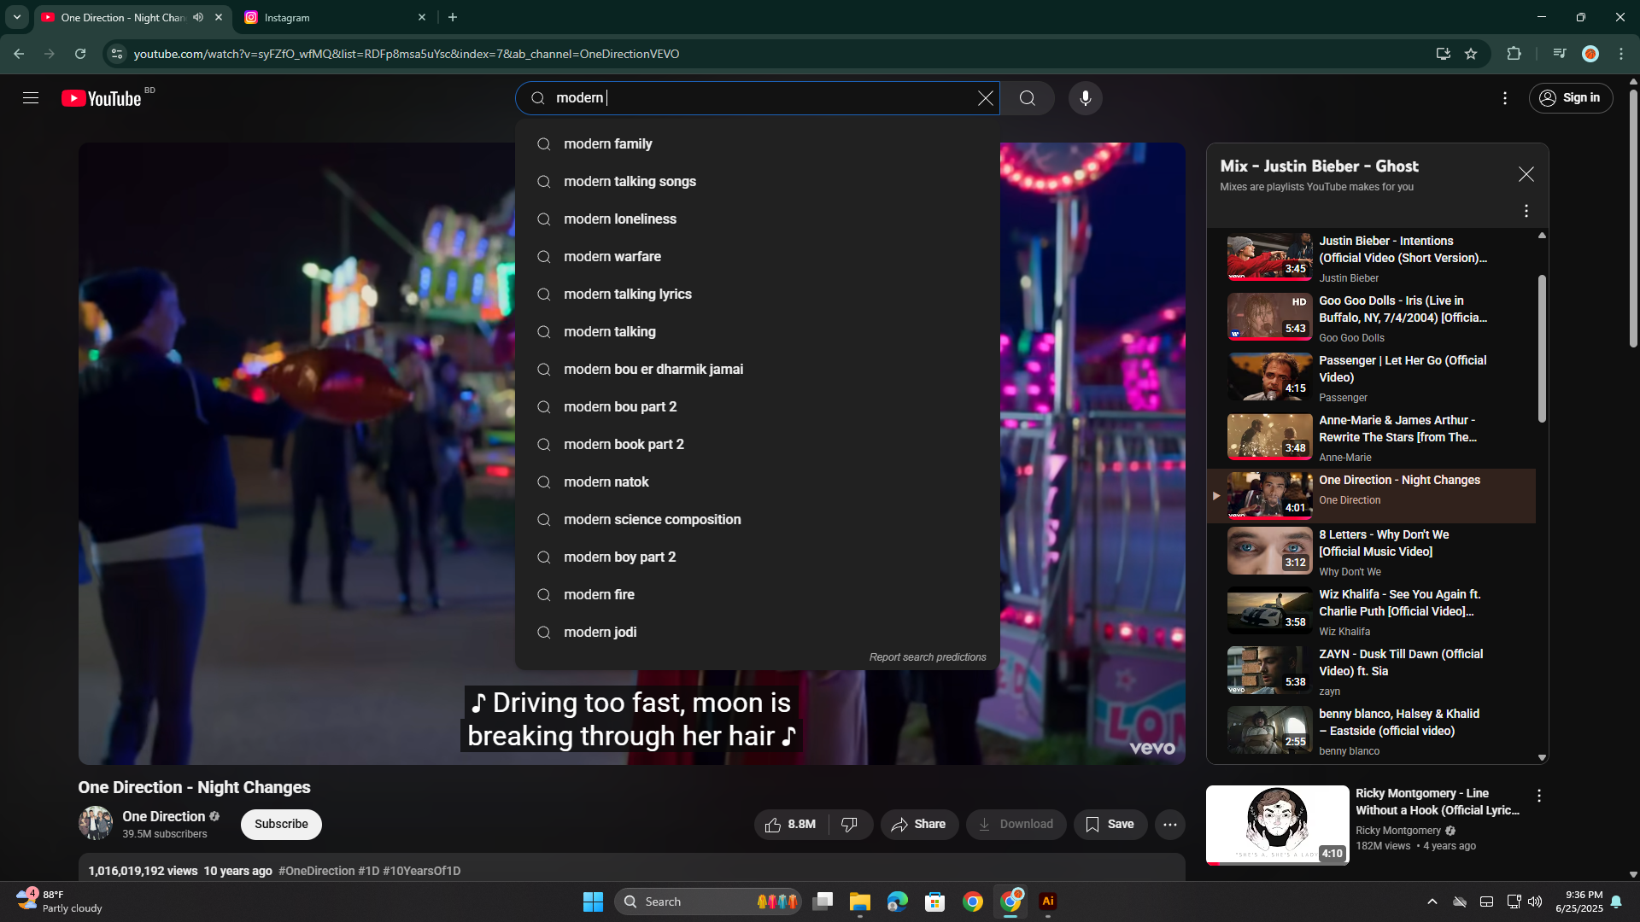Open the YouTube guide hamburger menu

point(31,98)
